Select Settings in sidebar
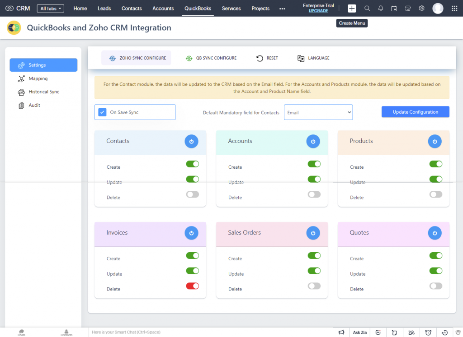 43,65
